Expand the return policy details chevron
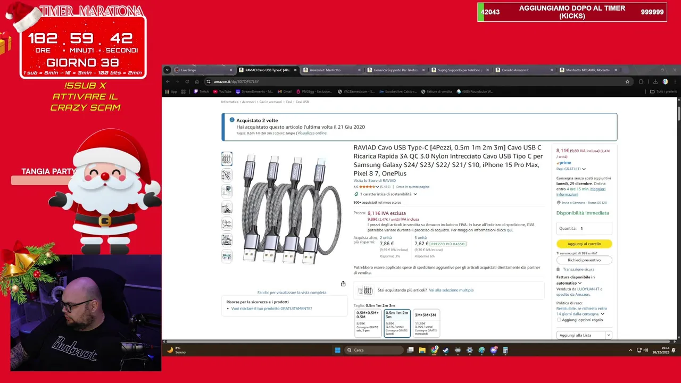 pyautogui.click(x=602, y=314)
